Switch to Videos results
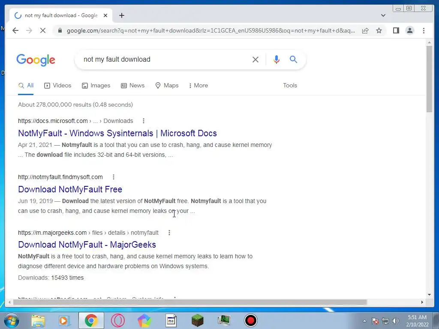 [x=58, y=86]
